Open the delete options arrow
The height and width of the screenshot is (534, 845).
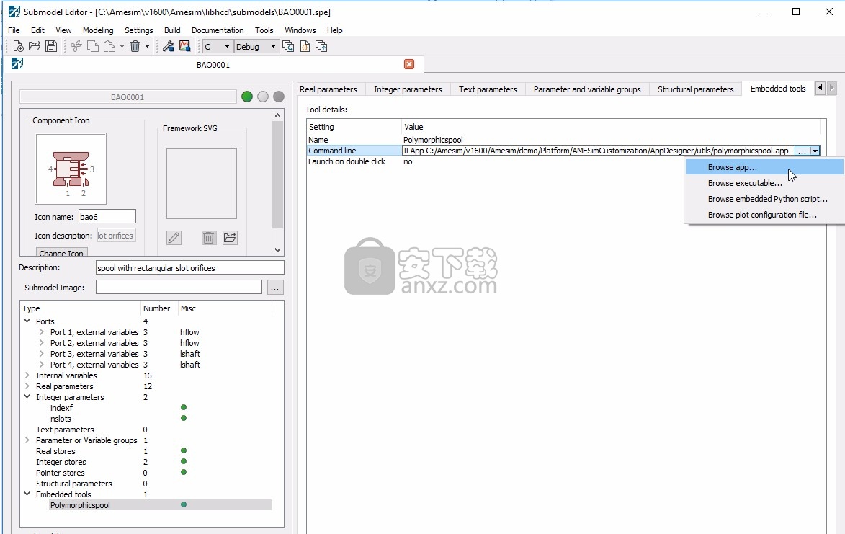tap(147, 46)
